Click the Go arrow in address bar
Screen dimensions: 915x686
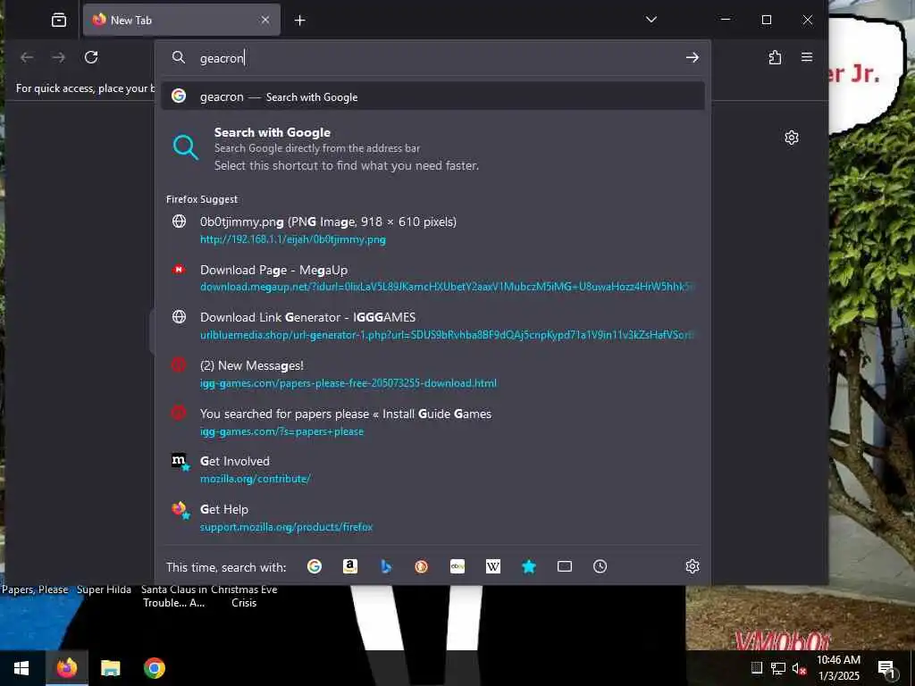point(693,57)
